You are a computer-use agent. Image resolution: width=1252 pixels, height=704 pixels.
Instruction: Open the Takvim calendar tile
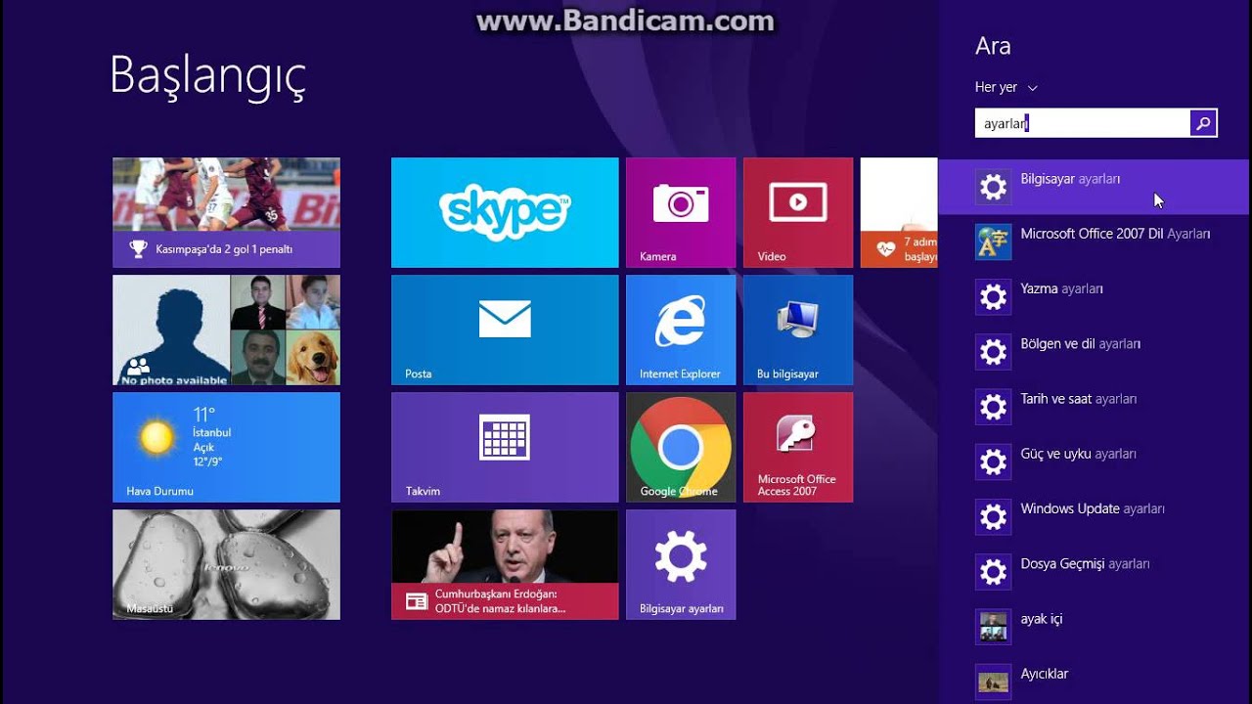[505, 447]
